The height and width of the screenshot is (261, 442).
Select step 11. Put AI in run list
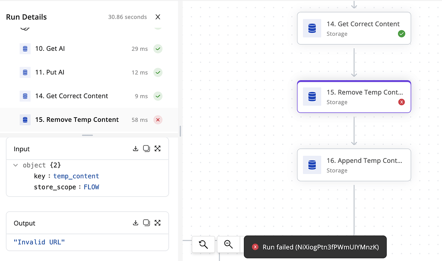pyautogui.click(x=50, y=72)
